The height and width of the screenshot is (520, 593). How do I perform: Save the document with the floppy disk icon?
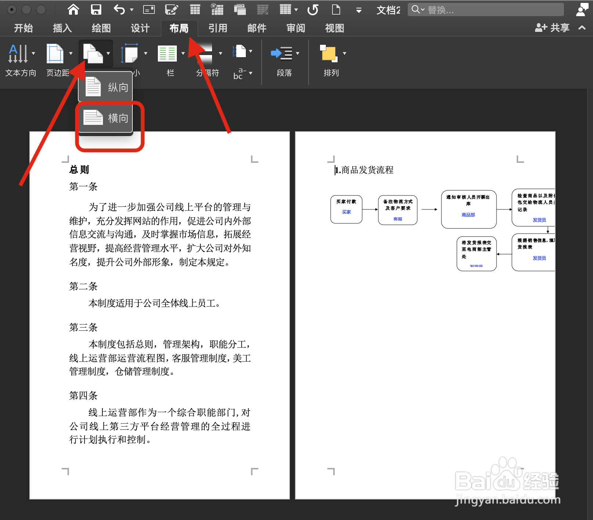click(x=96, y=10)
